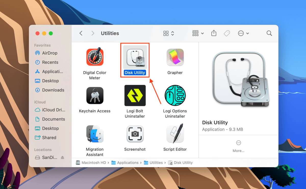Click the Screenshot file name label
Viewport: 306px width, 189px height.
pyautogui.click(x=135, y=149)
